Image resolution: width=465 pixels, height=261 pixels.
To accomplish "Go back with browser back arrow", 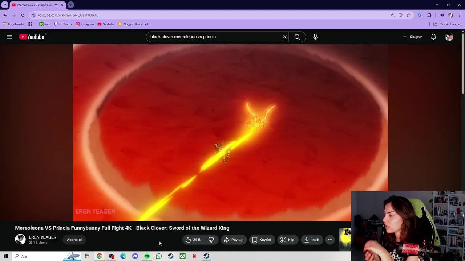I will pyautogui.click(x=5, y=15).
